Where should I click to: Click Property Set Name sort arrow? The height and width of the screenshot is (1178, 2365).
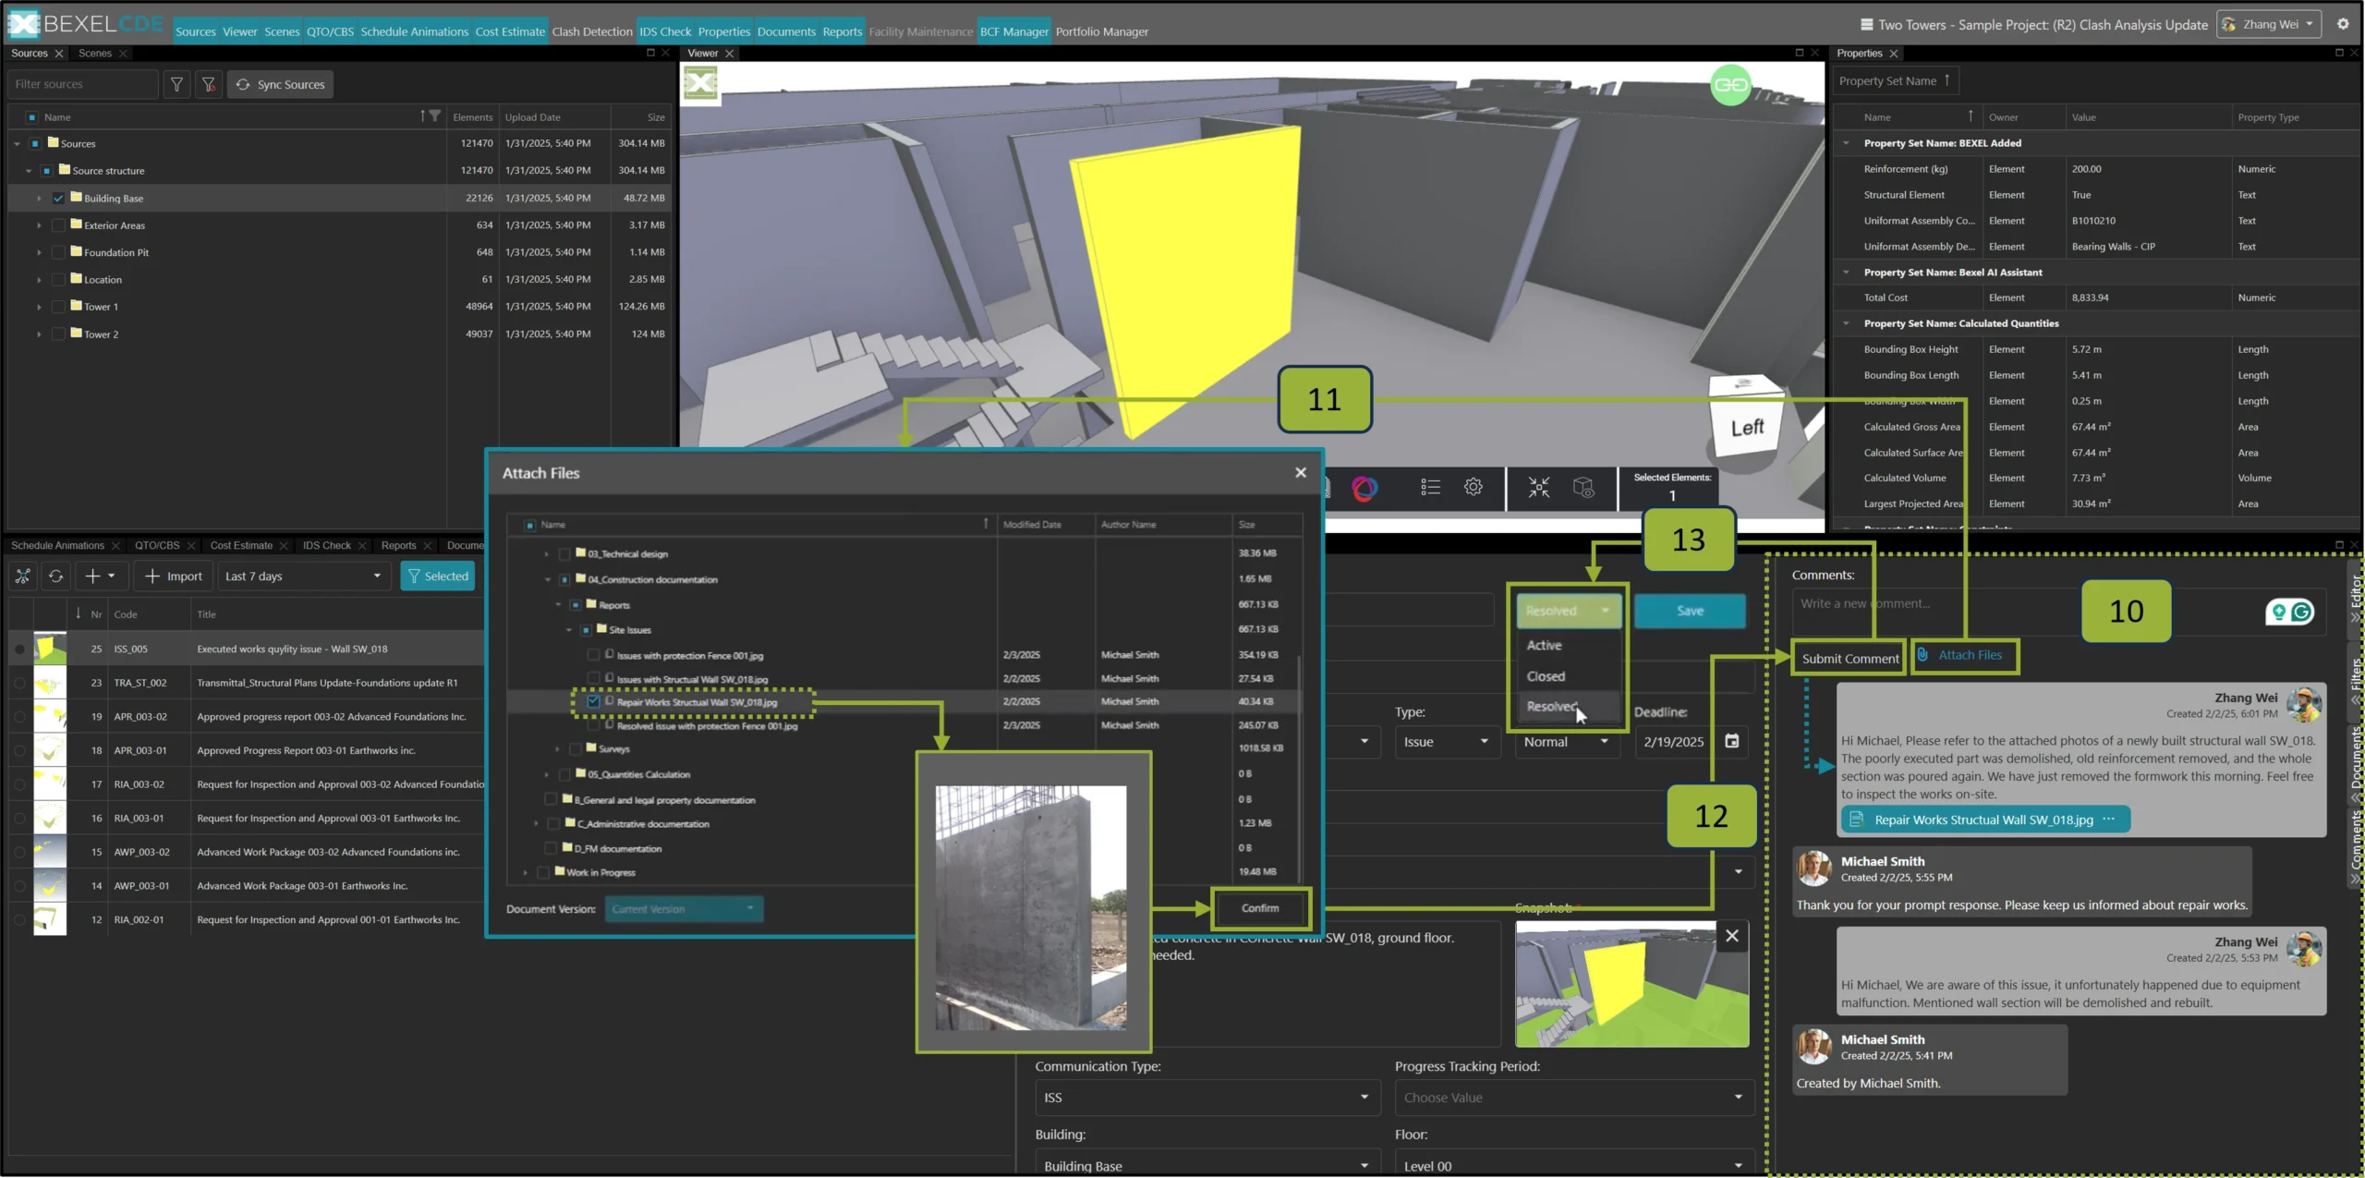[1947, 80]
